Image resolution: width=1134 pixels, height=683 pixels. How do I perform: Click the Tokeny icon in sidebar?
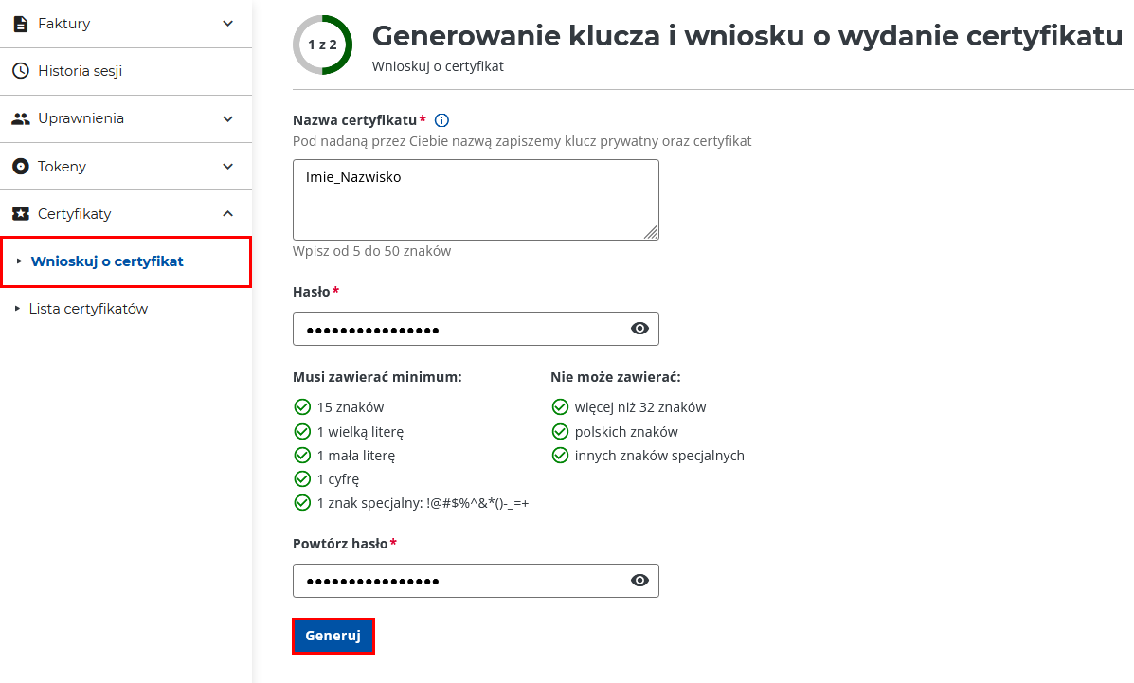point(20,167)
